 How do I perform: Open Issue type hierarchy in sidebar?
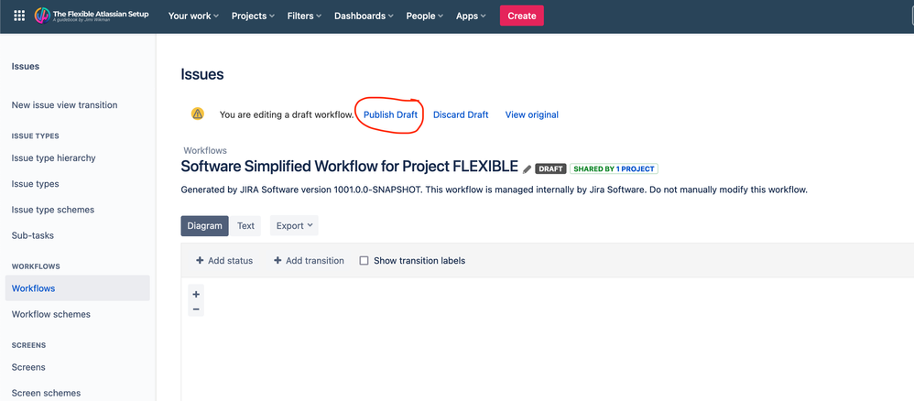(x=54, y=158)
